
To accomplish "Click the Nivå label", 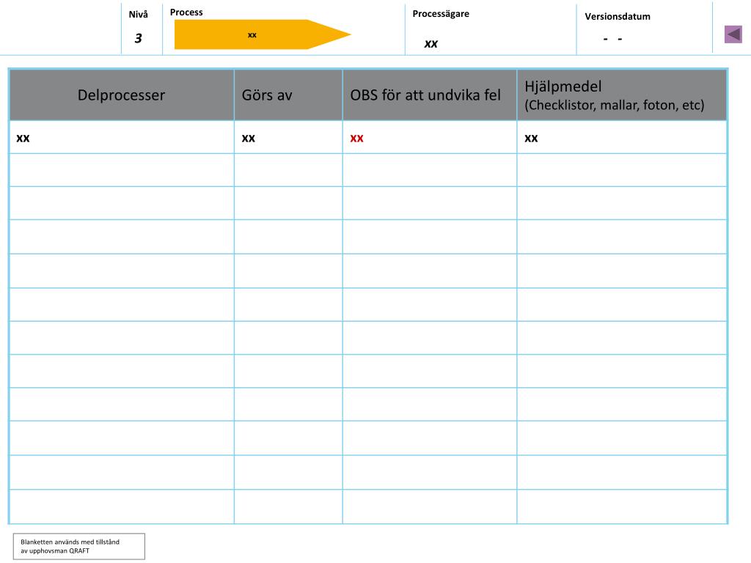I will tap(138, 15).
